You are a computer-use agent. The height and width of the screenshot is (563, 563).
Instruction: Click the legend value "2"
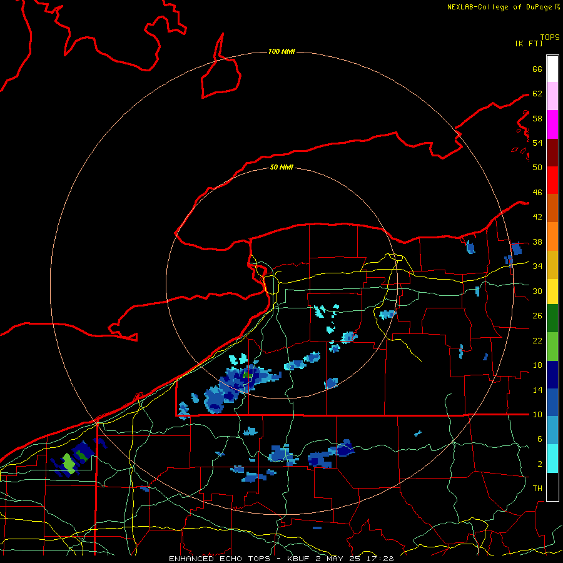click(539, 464)
